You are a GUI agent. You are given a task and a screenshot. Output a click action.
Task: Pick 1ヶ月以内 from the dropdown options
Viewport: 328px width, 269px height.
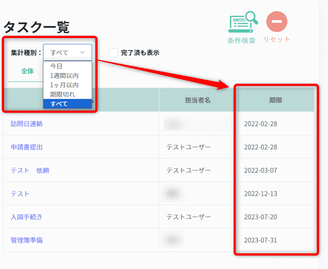click(x=64, y=85)
